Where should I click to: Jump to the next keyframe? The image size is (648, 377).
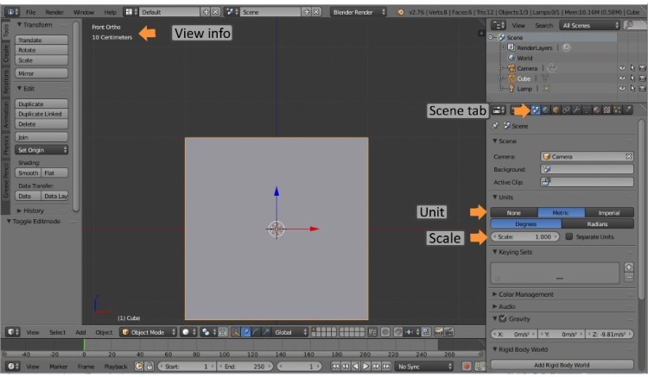point(376,367)
